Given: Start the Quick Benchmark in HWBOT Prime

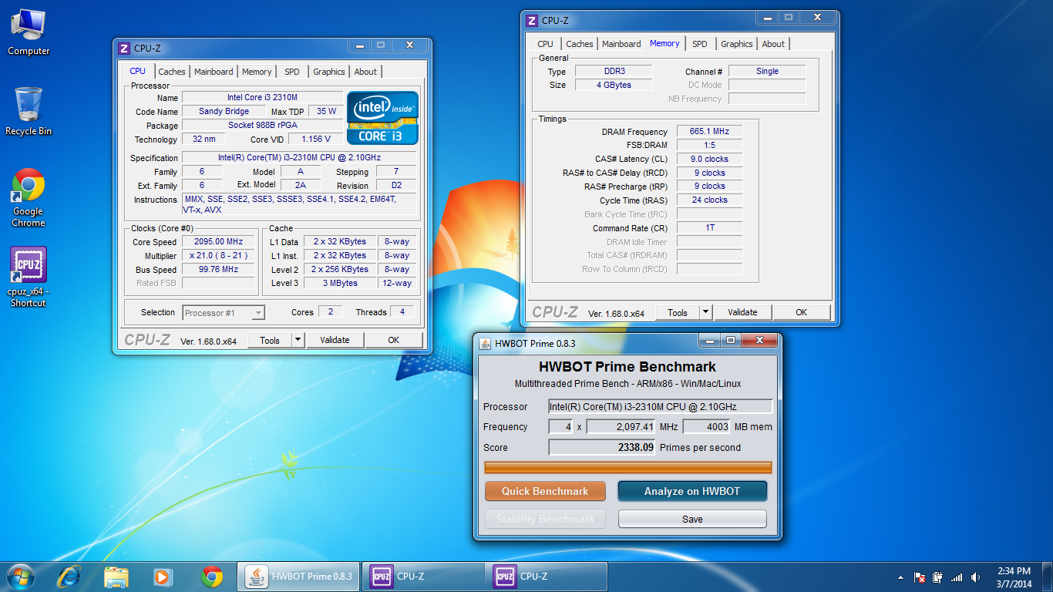Looking at the screenshot, I should click(x=545, y=491).
